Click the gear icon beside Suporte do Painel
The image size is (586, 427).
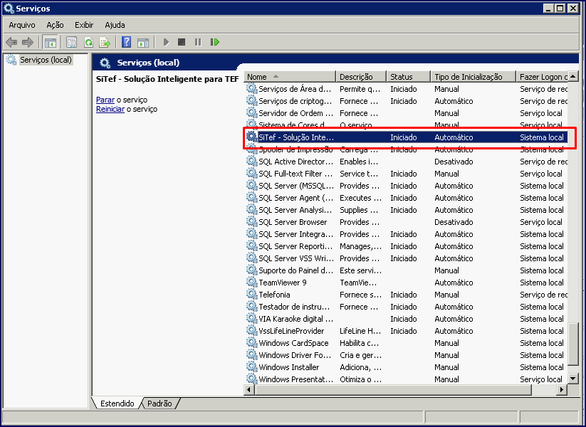tap(252, 270)
